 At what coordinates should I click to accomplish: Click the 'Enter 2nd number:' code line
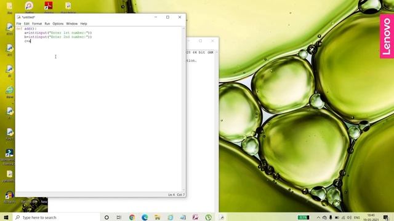point(58,37)
